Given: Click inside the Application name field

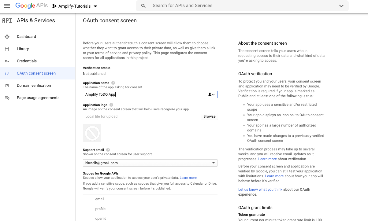Looking at the screenshot, I should pos(144,94).
